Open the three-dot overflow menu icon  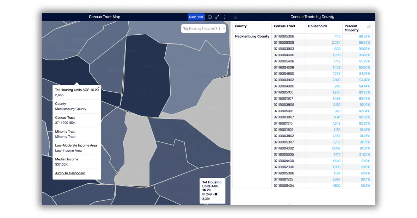224,16
